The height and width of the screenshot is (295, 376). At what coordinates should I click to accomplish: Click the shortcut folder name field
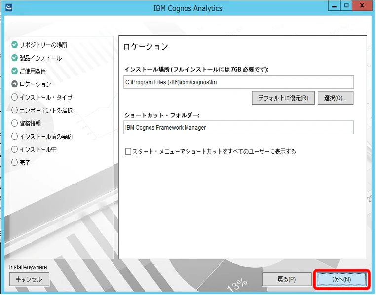(238, 127)
